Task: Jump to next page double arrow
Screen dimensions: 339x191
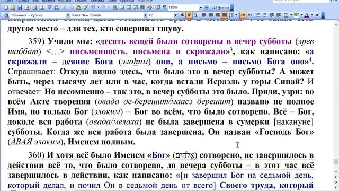Action: point(336,187)
